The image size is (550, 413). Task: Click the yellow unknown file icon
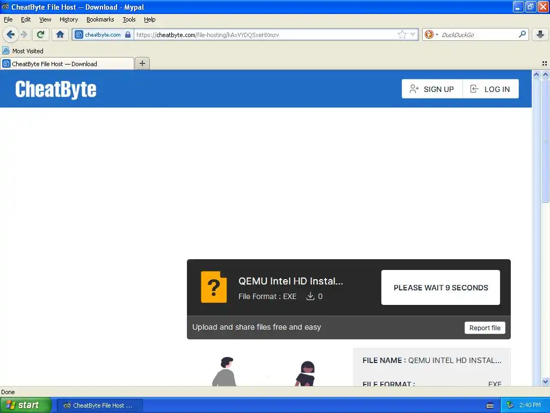coord(214,287)
